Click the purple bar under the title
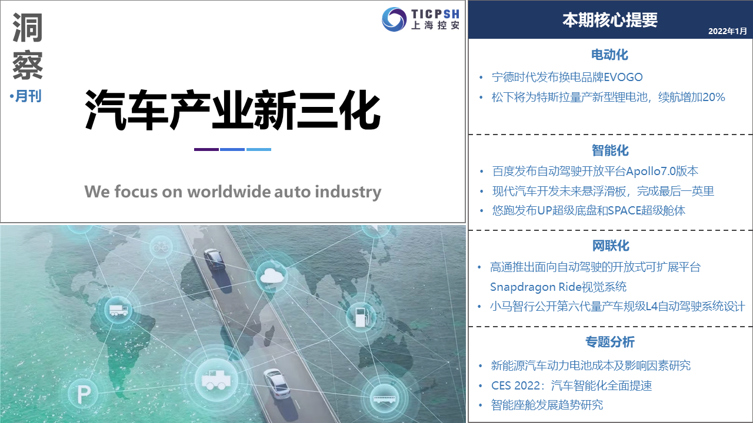Screen dimensions: 753x423 pos(206,149)
